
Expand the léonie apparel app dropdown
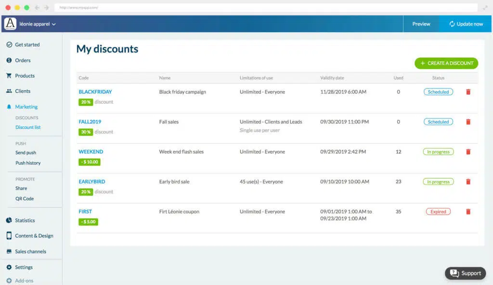click(54, 24)
